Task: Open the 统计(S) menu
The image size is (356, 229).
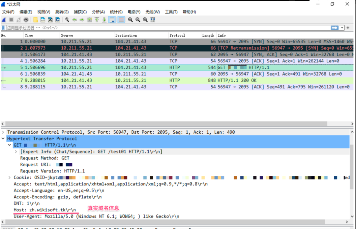Action: pos(116,12)
